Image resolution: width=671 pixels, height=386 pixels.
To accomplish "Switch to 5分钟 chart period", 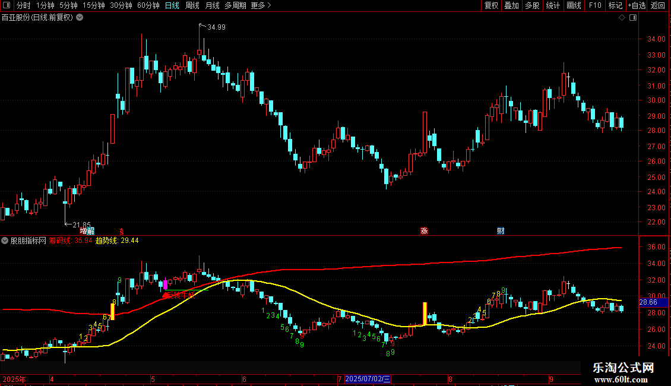I will coord(68,5).
